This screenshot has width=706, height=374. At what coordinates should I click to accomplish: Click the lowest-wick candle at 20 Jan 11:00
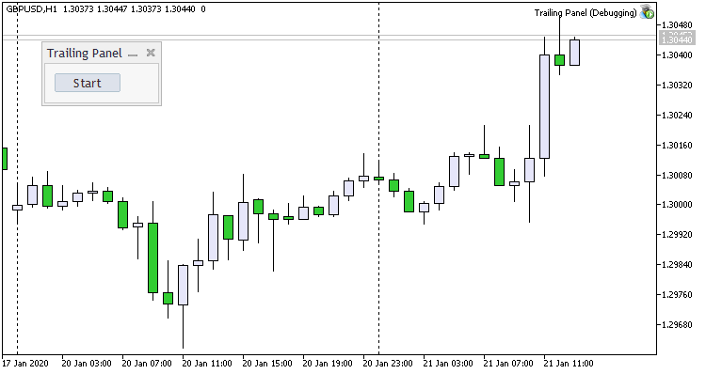tap(184, 285)
